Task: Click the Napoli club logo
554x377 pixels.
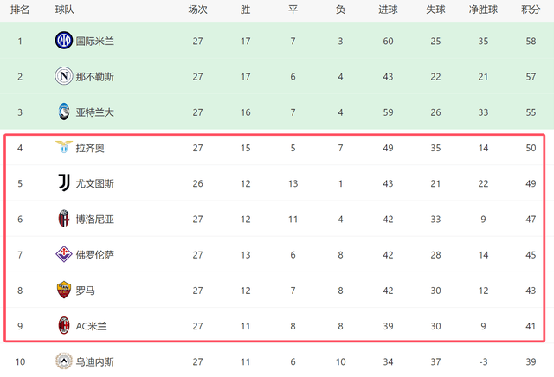Action: pyautogui.click(x=63, y=76)
